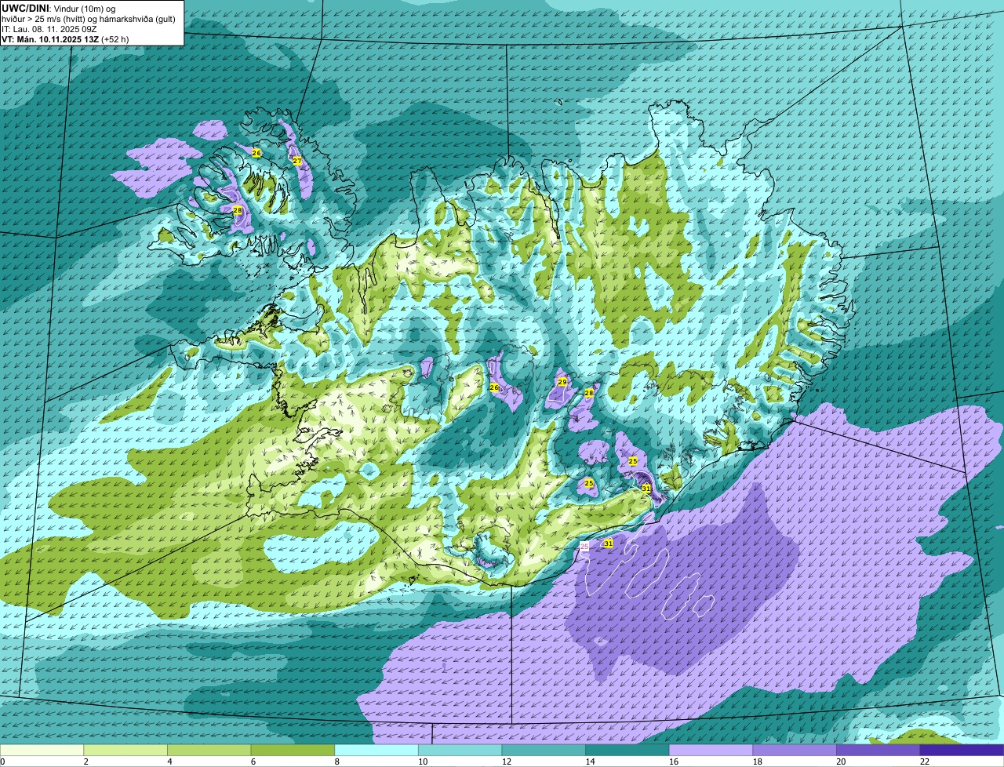The image size is (1004, 767).
Task: Click the white-boxed gust label '25' on the coast
Action: pyautogui.click(x=584, y=546)
